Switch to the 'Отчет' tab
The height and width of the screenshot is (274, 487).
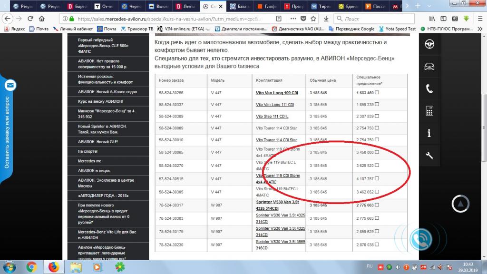[x=105, y=6]
